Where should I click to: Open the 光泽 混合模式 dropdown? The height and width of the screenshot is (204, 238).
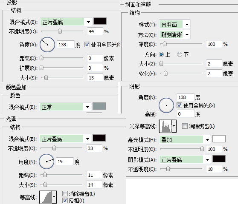click(65, 139)
